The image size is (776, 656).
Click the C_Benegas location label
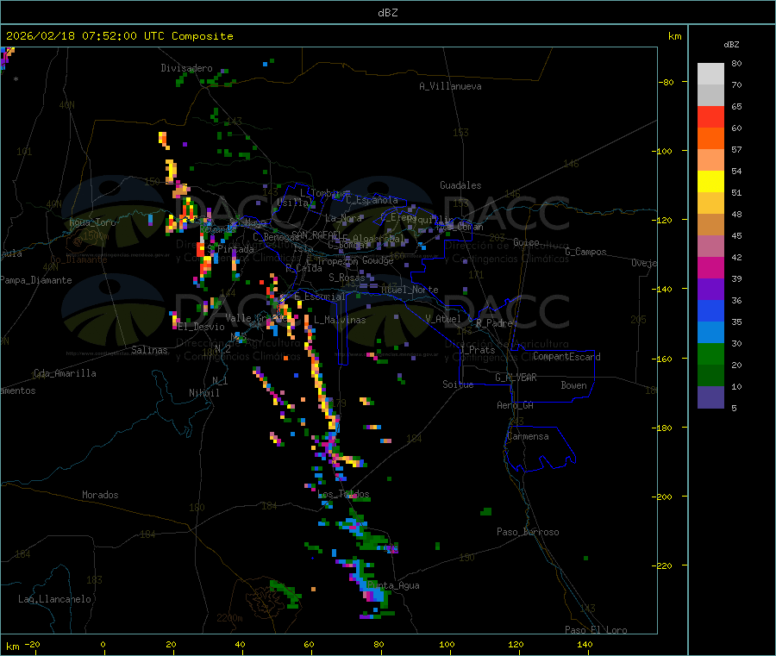pyautogui.click(x=276, y=237)
